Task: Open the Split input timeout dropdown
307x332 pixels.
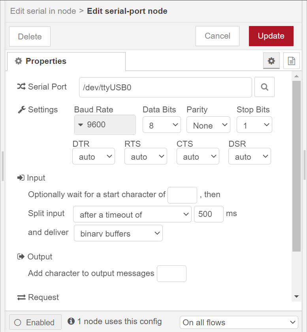Action: tap(132, 214)
